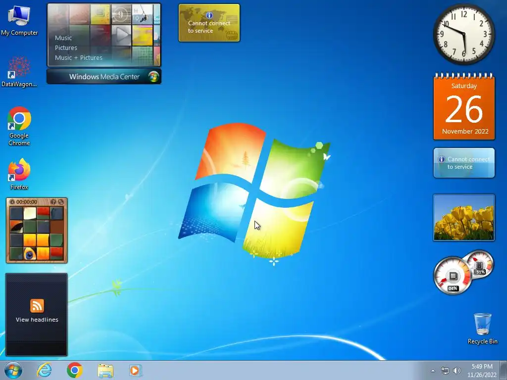Shuffle the picture puzzle tiles
Image resolution: width=507 pixels, height=380 pixels.
click(x=60, y=202)
